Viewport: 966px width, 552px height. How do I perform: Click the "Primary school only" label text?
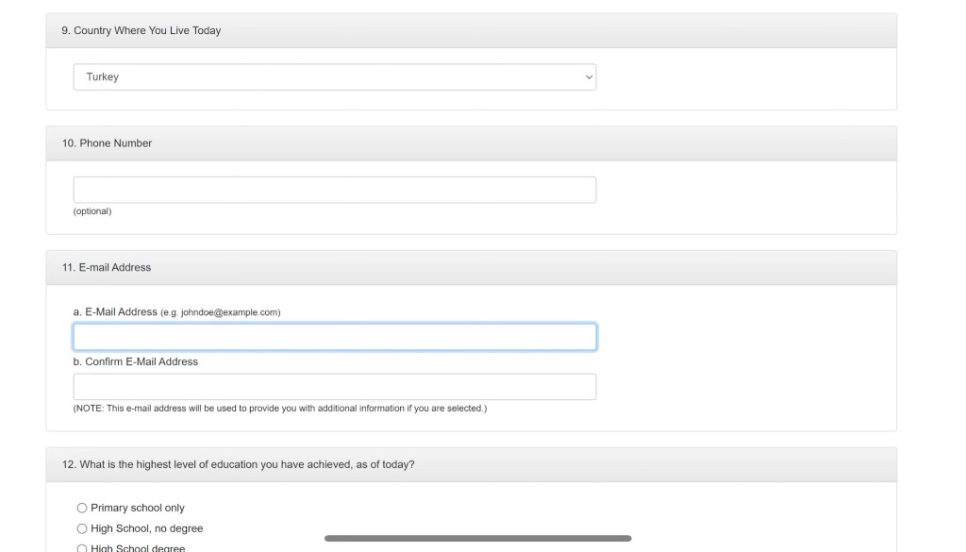pos(138,508)
